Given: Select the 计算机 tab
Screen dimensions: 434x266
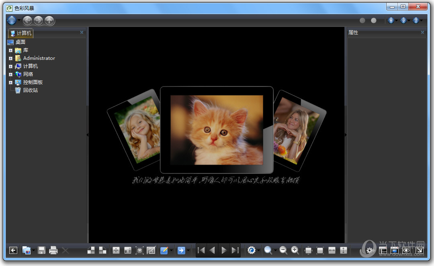Looking at the screenshot, I should pos(21,33).
